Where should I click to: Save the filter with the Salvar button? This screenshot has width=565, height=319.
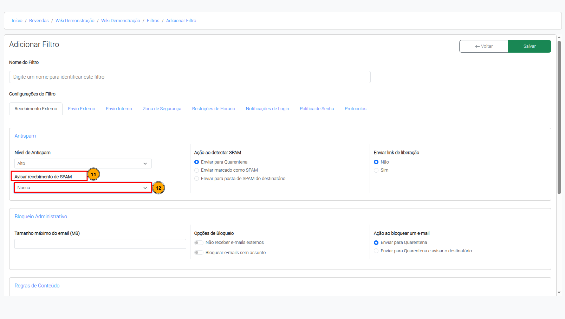[530, 46]
